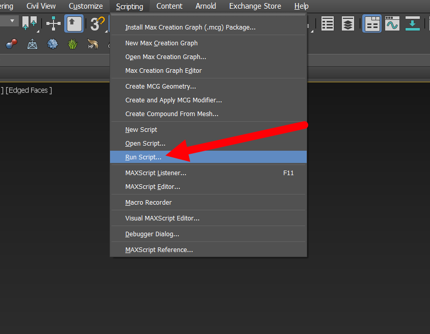Click the green grass icon
Image resolution: width=430 pixels, height=334 pixels.
pos(73,44)
